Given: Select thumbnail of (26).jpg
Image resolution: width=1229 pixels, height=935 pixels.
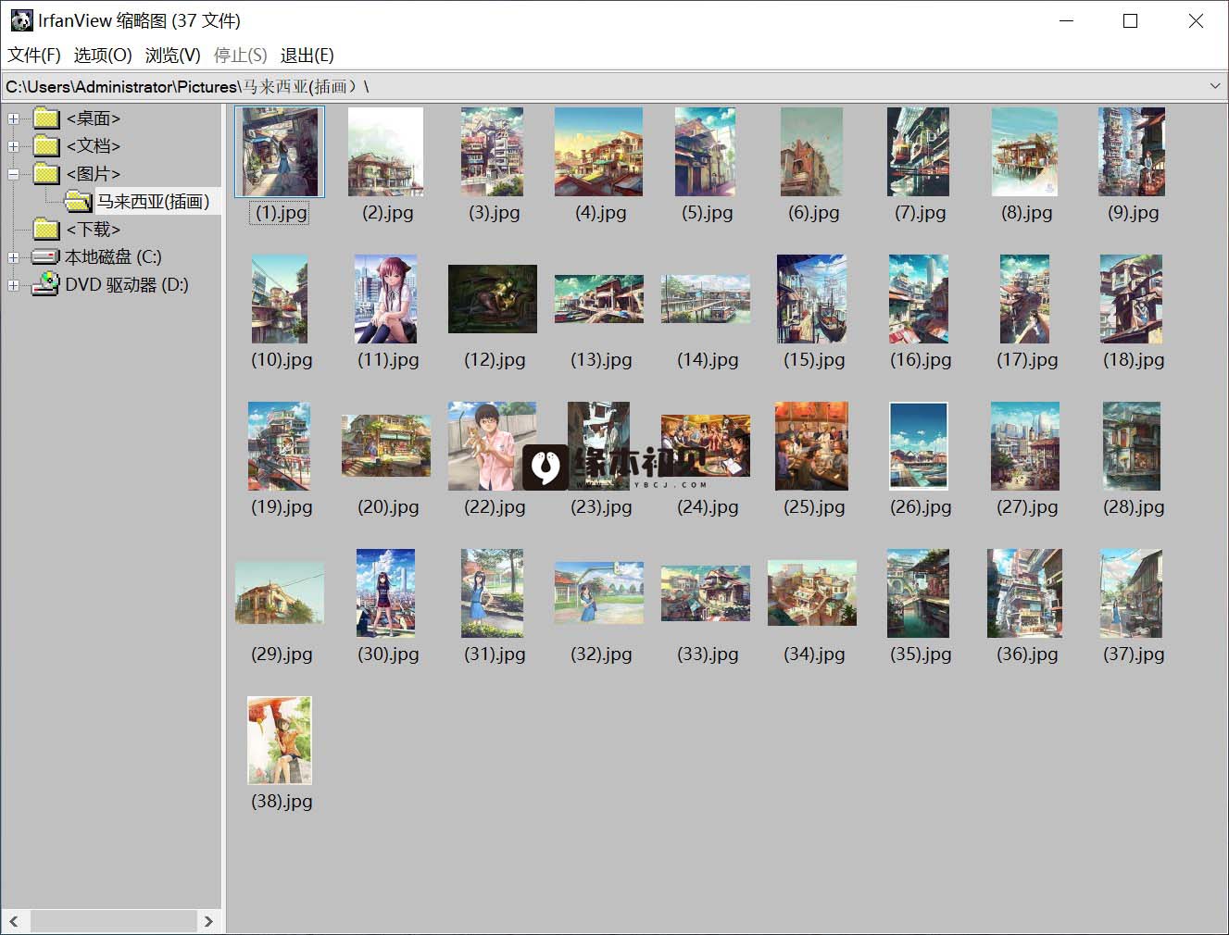Looking at the screenshot, I should (919, 446).
